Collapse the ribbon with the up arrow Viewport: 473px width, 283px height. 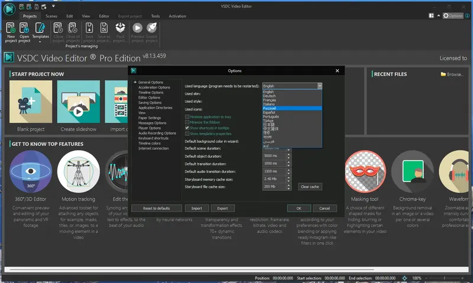(x=439, y=16)
